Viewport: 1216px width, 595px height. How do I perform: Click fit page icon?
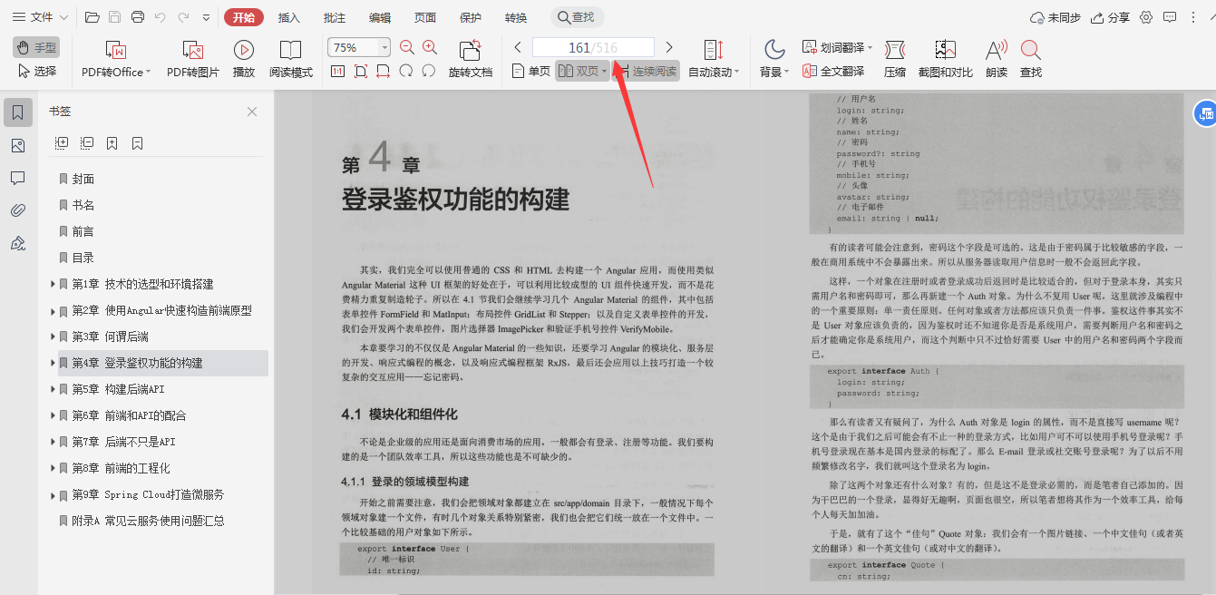(x=360, y=71)
